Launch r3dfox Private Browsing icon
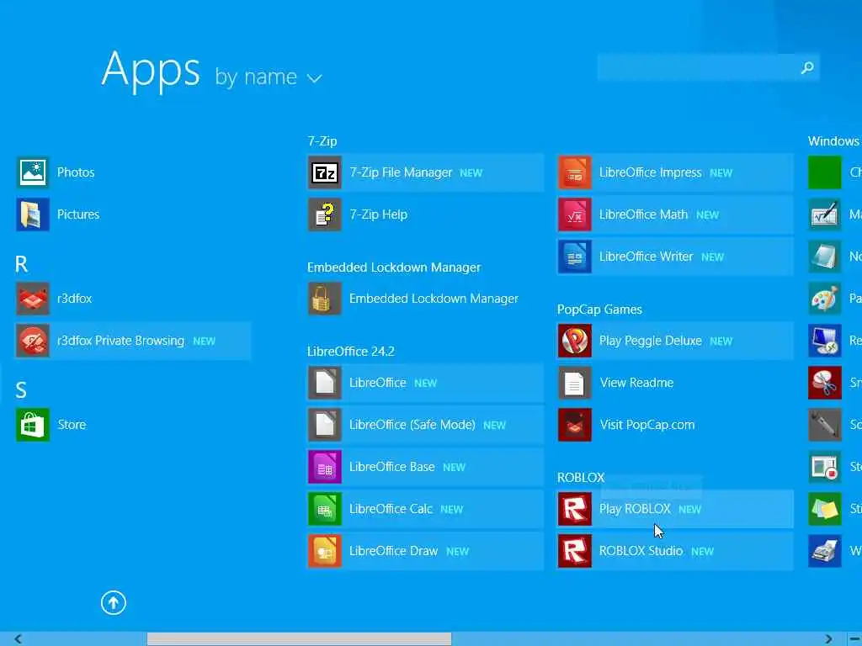 point(33,341)
